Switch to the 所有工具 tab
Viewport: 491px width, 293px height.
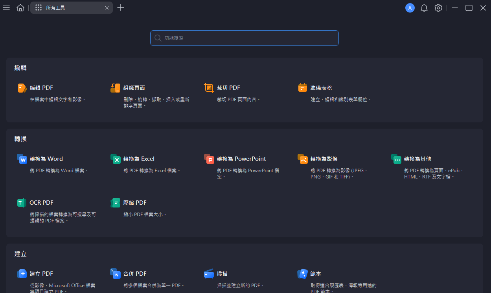click(x=67, y=8)
